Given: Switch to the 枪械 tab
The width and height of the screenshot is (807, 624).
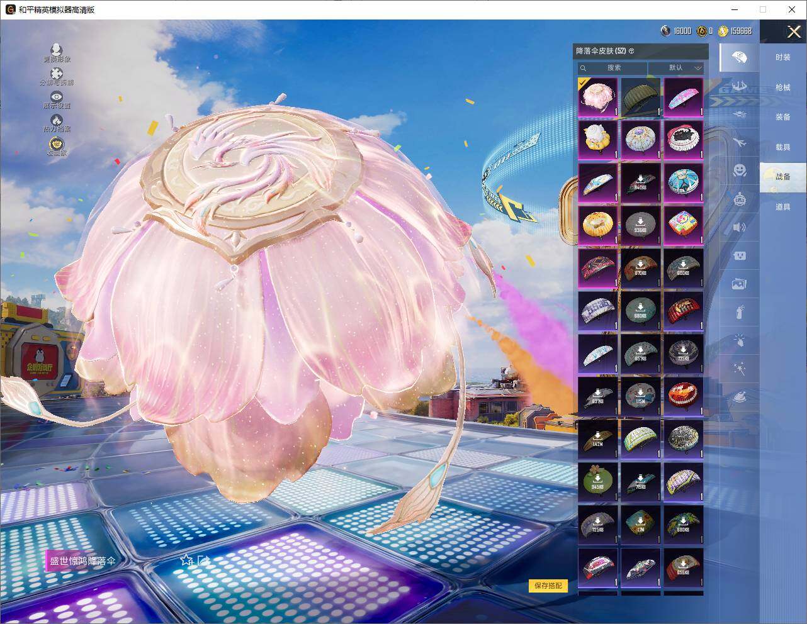Looking at the screenshot, I should click(782, 87).
